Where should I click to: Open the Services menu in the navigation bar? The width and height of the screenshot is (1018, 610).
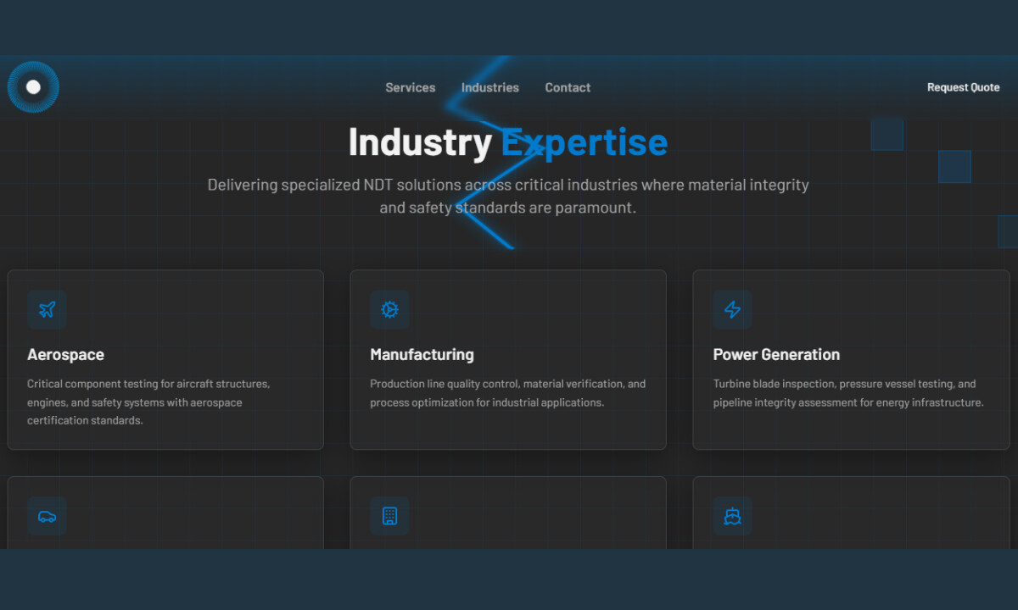pyautogui.click(x=410, y=86)
